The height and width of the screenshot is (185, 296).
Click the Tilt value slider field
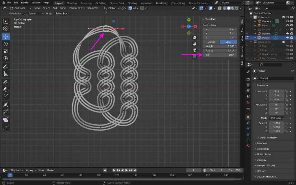219,55
